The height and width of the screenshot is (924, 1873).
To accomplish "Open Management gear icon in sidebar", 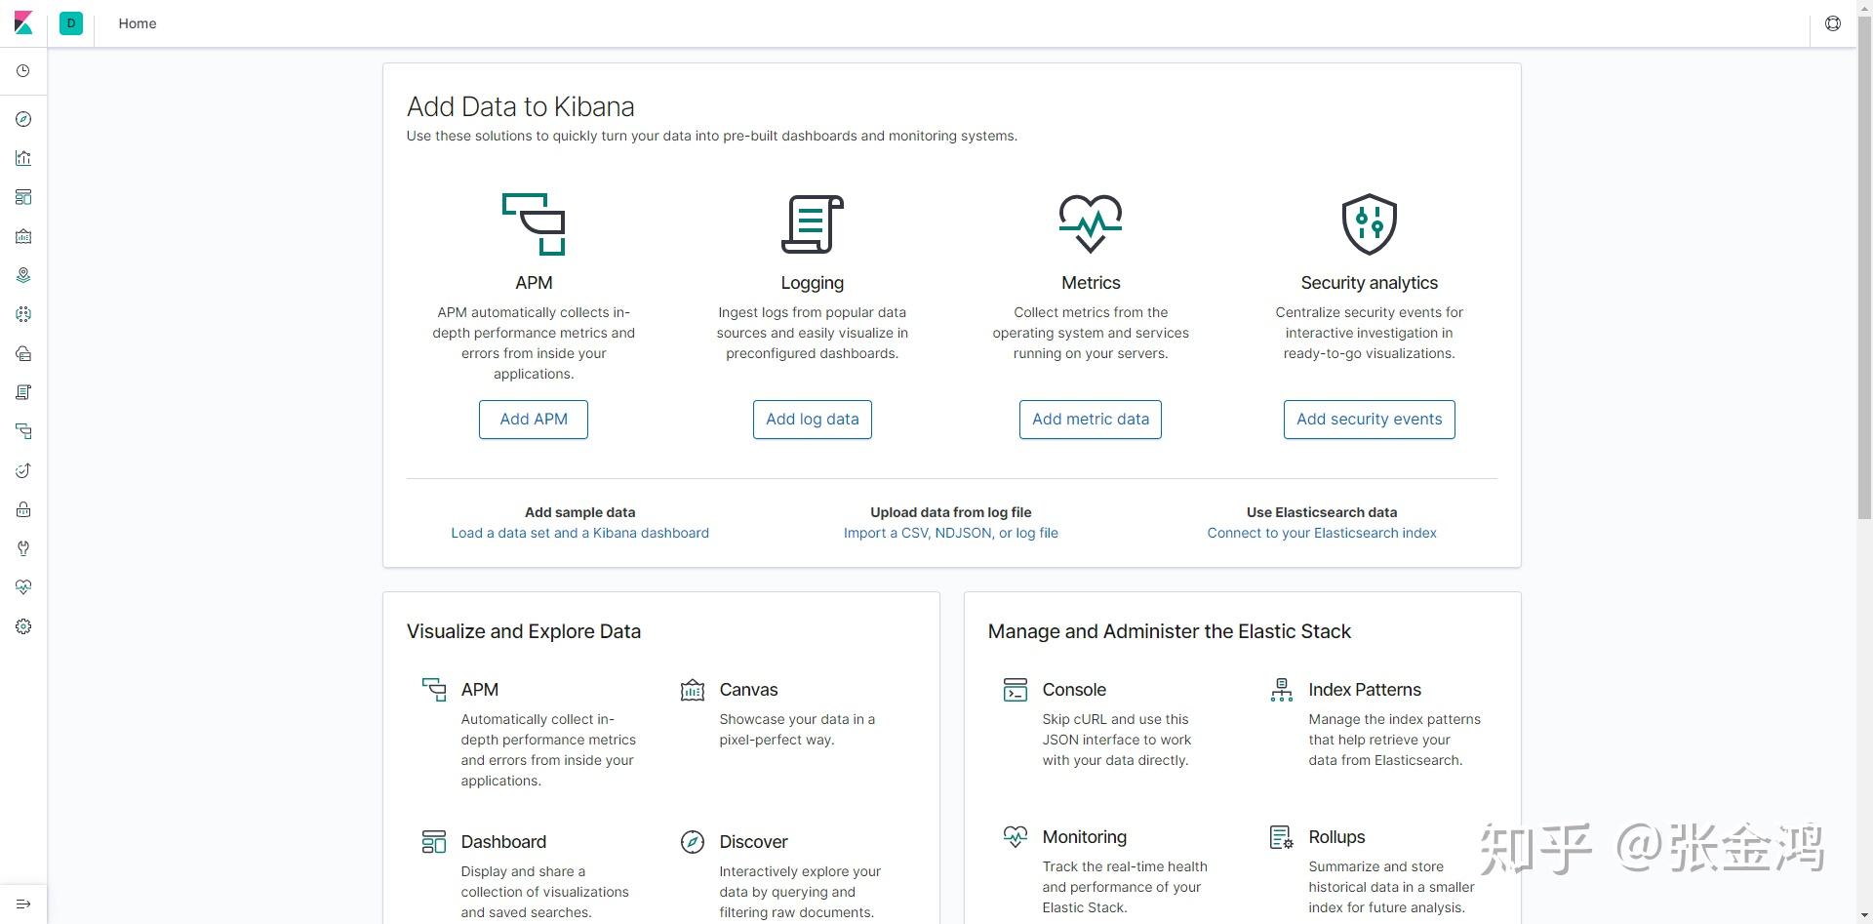I will pos(23,626).
